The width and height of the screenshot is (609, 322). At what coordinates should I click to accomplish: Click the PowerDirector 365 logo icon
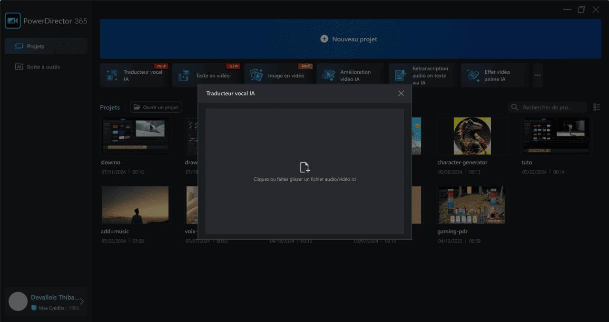12,20
